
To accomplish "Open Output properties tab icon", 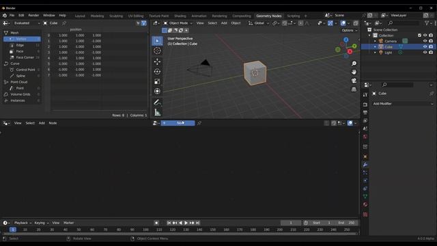I will pyautogui.click(x=365, y=113).
